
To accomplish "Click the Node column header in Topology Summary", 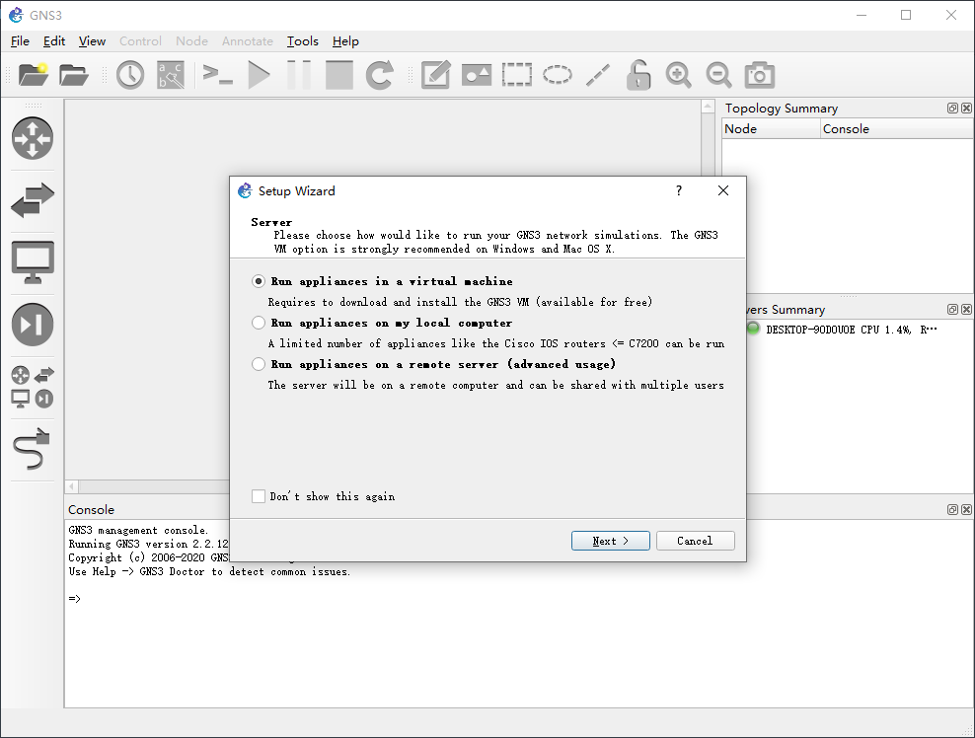I will coord(771,128).
